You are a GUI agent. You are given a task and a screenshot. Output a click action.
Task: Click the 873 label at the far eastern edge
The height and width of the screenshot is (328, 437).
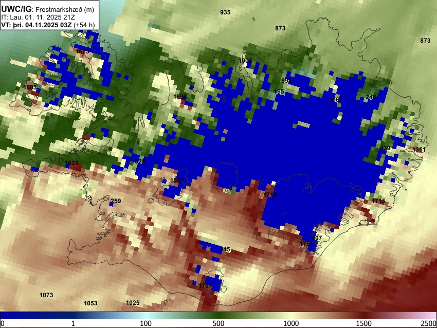point(425,41)
